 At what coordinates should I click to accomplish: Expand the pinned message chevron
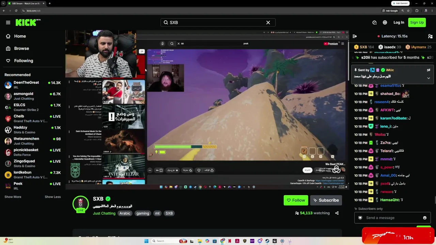pyautogui.click(x=429, y=78)
